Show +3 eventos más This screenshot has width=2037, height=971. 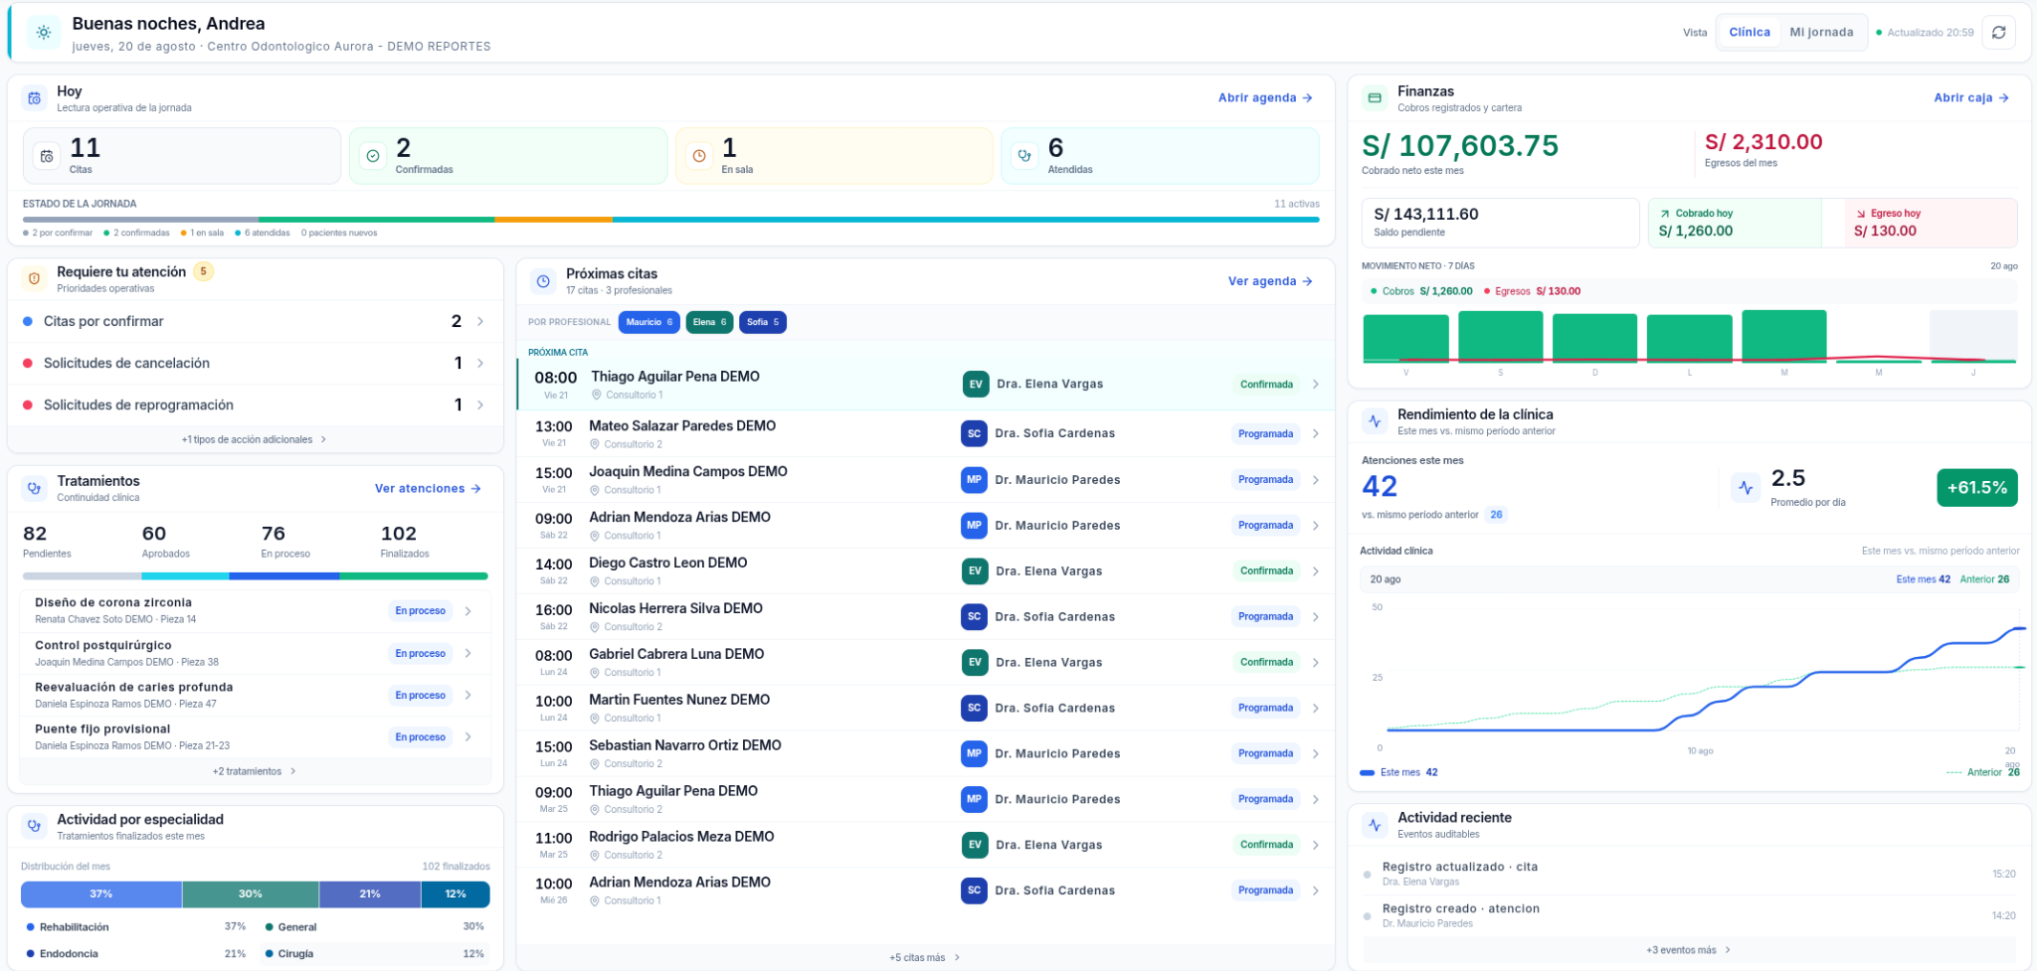pos(1689,950)
